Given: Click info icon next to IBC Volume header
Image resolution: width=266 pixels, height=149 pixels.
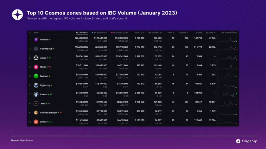Looking at the screenshot, I should [87, 33].
